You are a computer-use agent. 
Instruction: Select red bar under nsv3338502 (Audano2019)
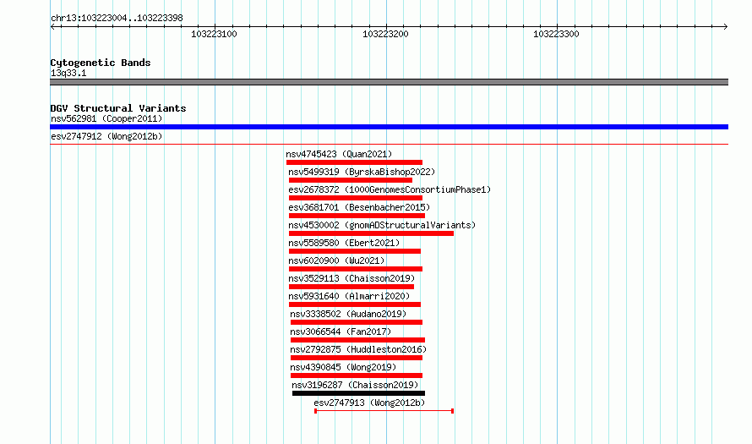357,322
